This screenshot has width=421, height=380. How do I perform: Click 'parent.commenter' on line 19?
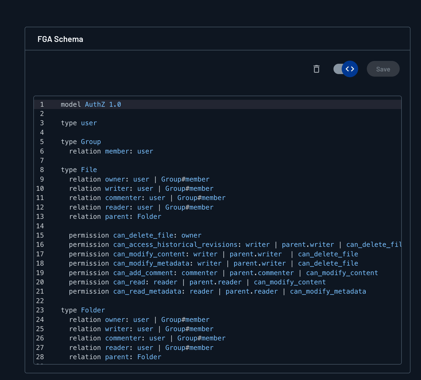[x=262, y=273]
